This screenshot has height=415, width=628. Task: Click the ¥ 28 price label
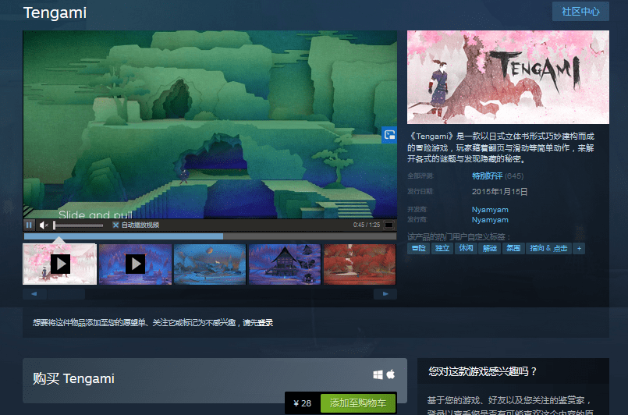pyautogui.click(x=303, y=403)
